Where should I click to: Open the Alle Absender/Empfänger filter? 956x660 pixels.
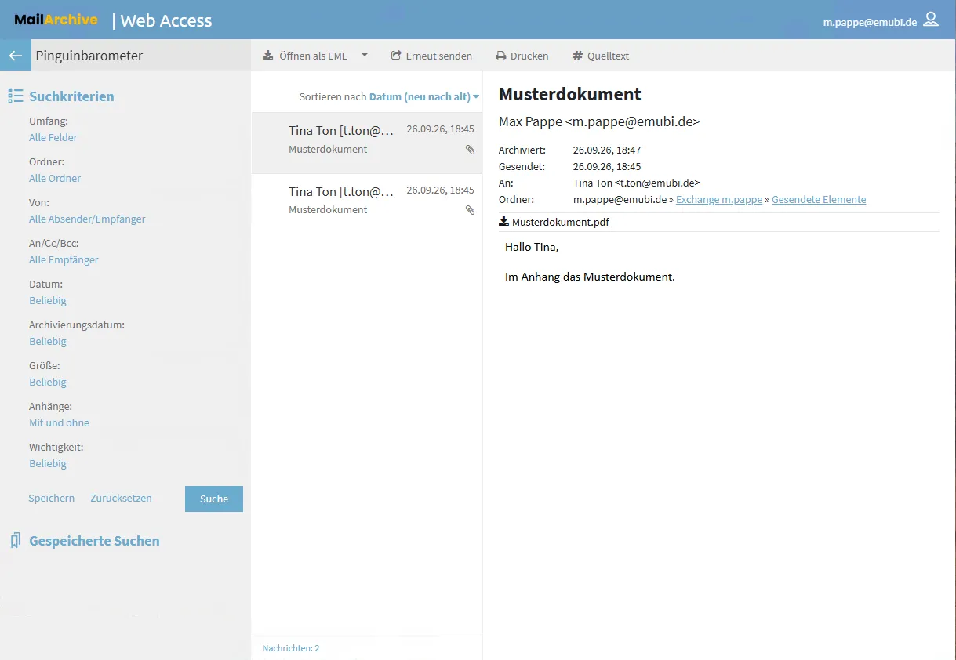click(87, 219)
